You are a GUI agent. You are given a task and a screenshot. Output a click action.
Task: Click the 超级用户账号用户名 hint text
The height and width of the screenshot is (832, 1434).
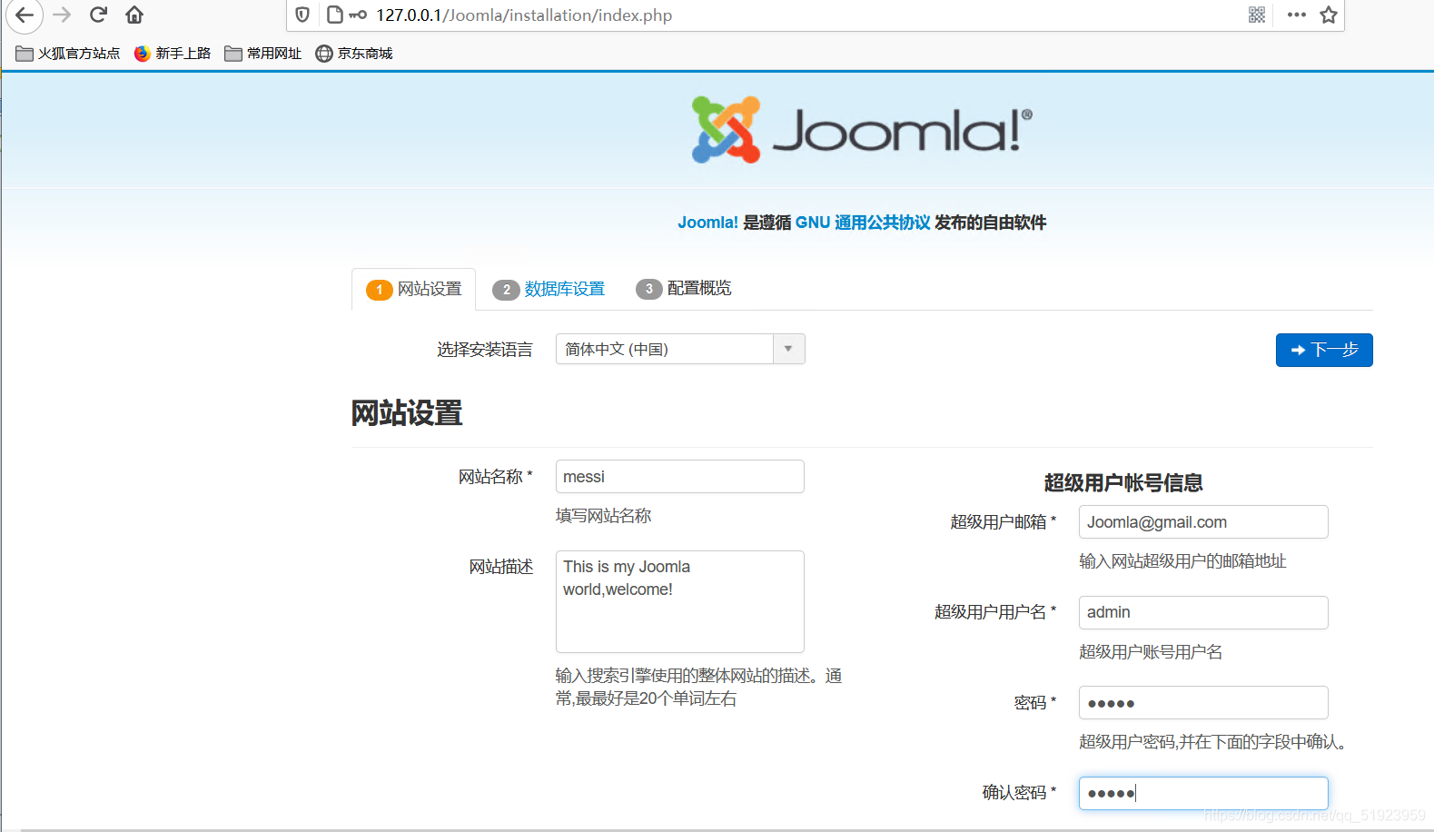pos(1151,652)
